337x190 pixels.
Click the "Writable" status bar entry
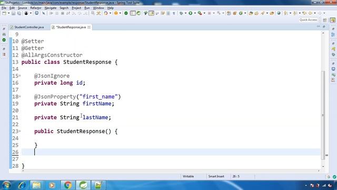[x=188, y=176]
